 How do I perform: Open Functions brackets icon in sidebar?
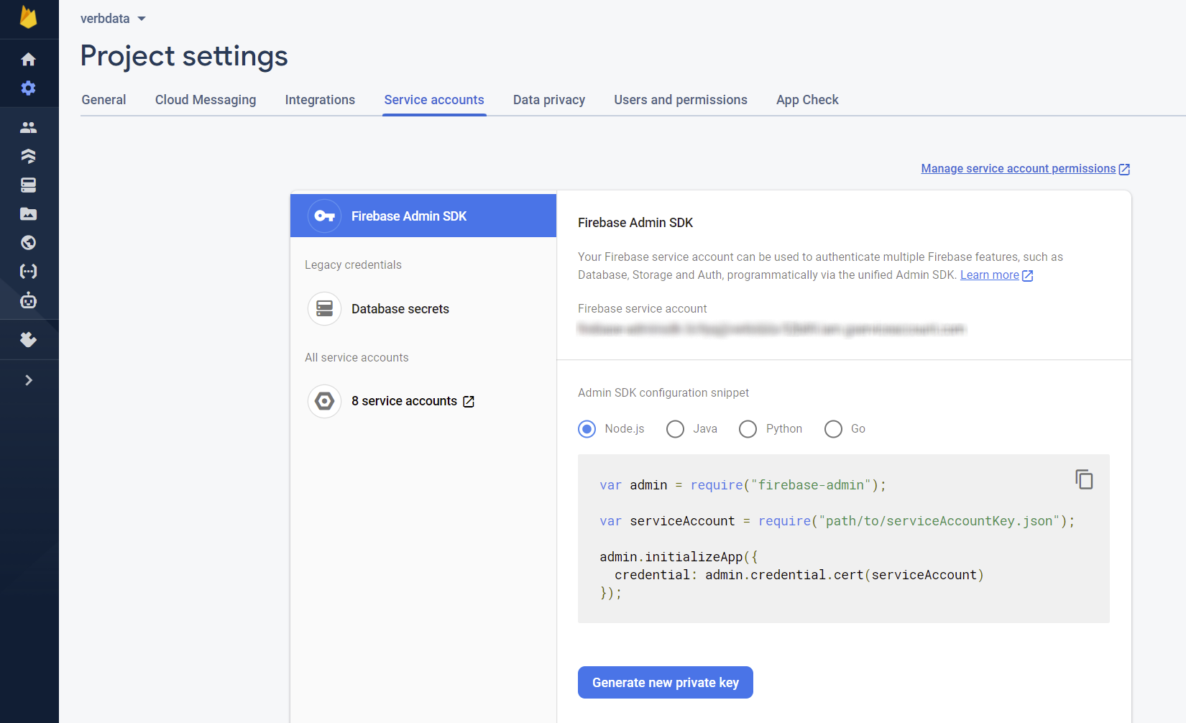[29, 271]
